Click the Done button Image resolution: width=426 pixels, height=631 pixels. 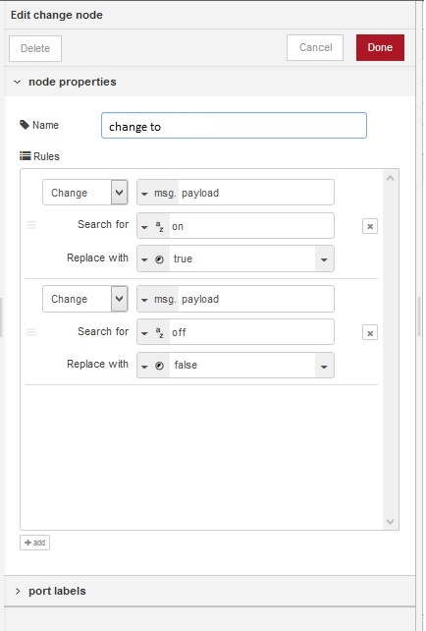380,47
